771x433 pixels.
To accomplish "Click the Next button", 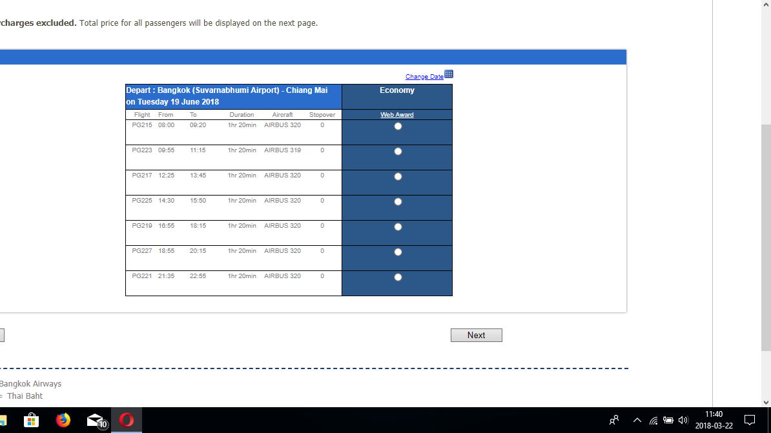I will pos(476,335).
